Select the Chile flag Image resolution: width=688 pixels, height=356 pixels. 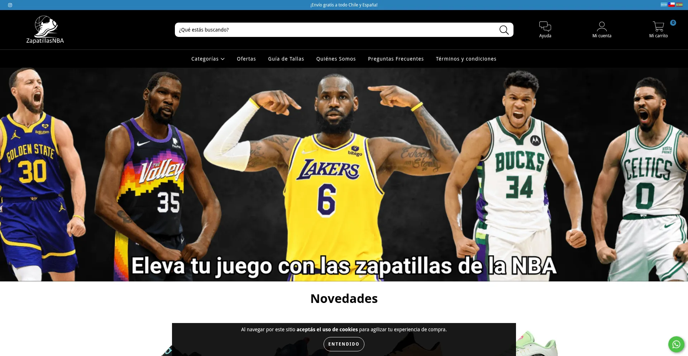pyautogui.click(x=672, y=5)
